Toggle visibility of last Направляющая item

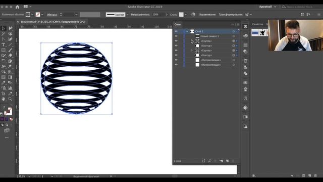point(176,65)
